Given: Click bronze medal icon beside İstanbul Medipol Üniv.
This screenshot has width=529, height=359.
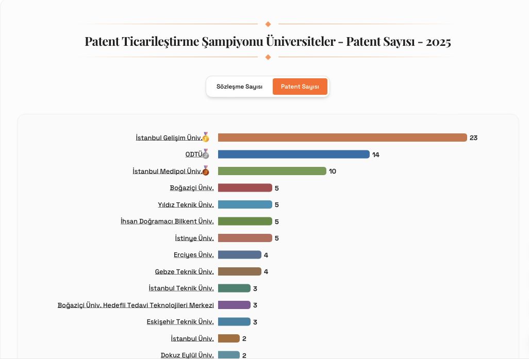Looking at the screenshot, I should click(206, 170).
